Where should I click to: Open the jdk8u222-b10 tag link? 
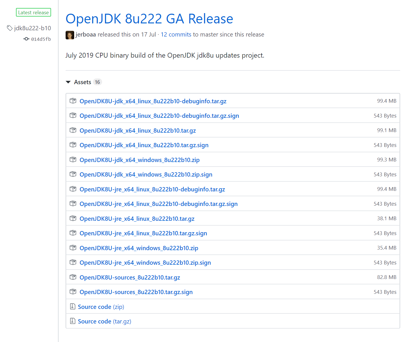coord(33,28)
